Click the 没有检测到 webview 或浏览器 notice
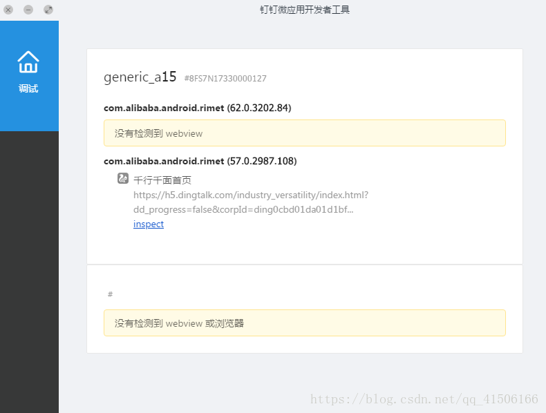546x413 pixels. pos(305,323)
